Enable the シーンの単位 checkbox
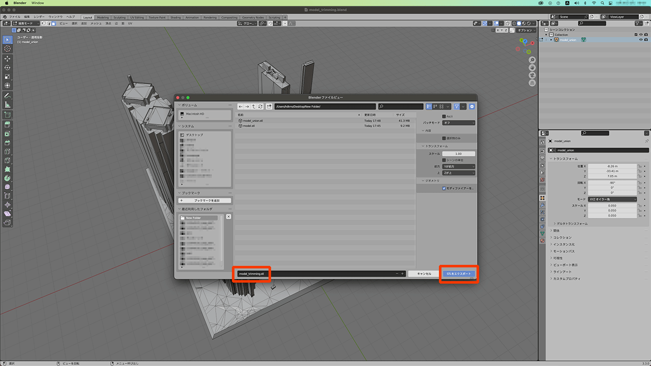651x366 pixels. [444, 160]
